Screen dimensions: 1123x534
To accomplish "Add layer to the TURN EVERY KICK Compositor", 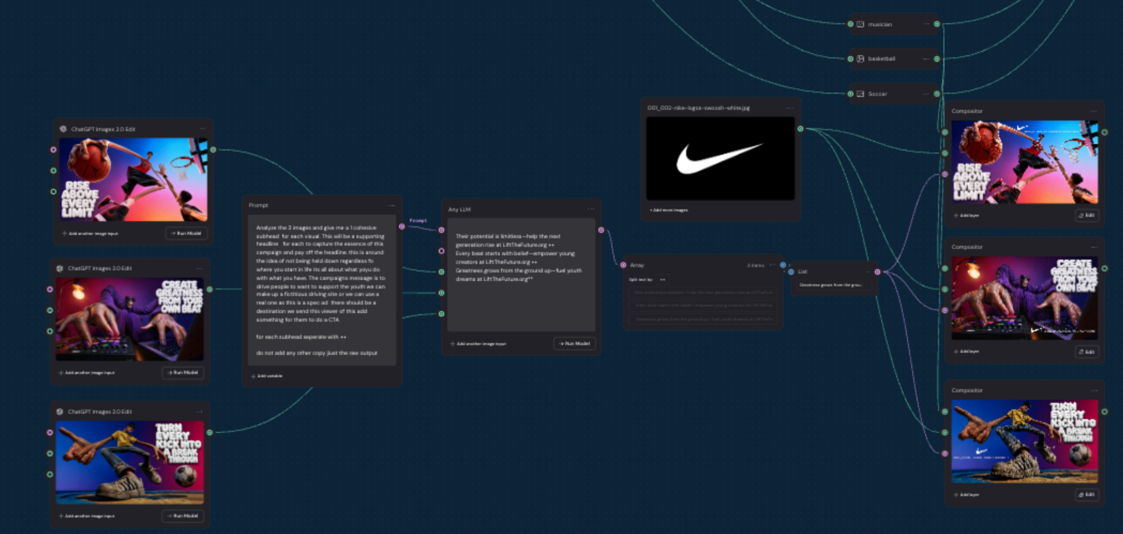I will pyautogui.click(x=966, y=494).
